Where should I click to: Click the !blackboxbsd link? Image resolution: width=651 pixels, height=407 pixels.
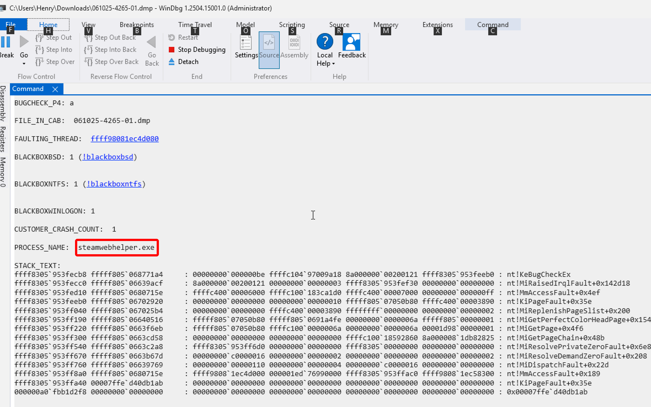(x=108, y=157)
